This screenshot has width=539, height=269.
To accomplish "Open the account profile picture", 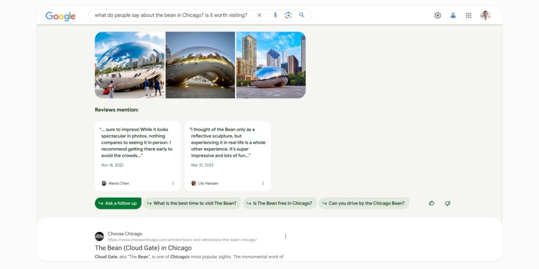I will [485, 16].
